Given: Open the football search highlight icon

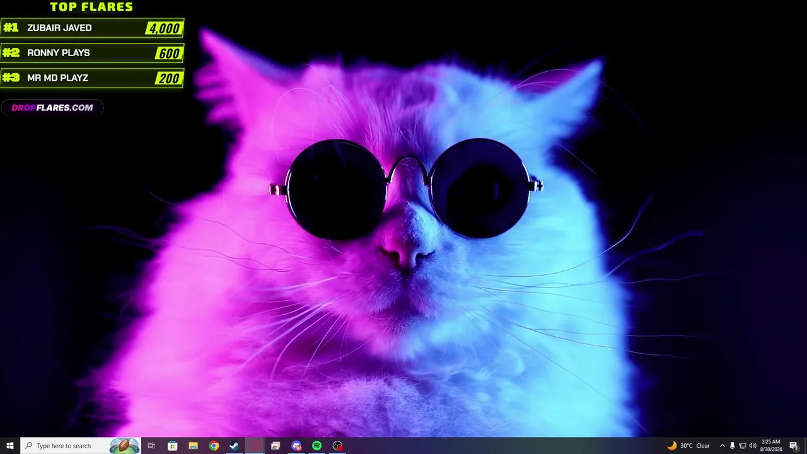Looking at the screenshot, I should (x=124, y=446).
